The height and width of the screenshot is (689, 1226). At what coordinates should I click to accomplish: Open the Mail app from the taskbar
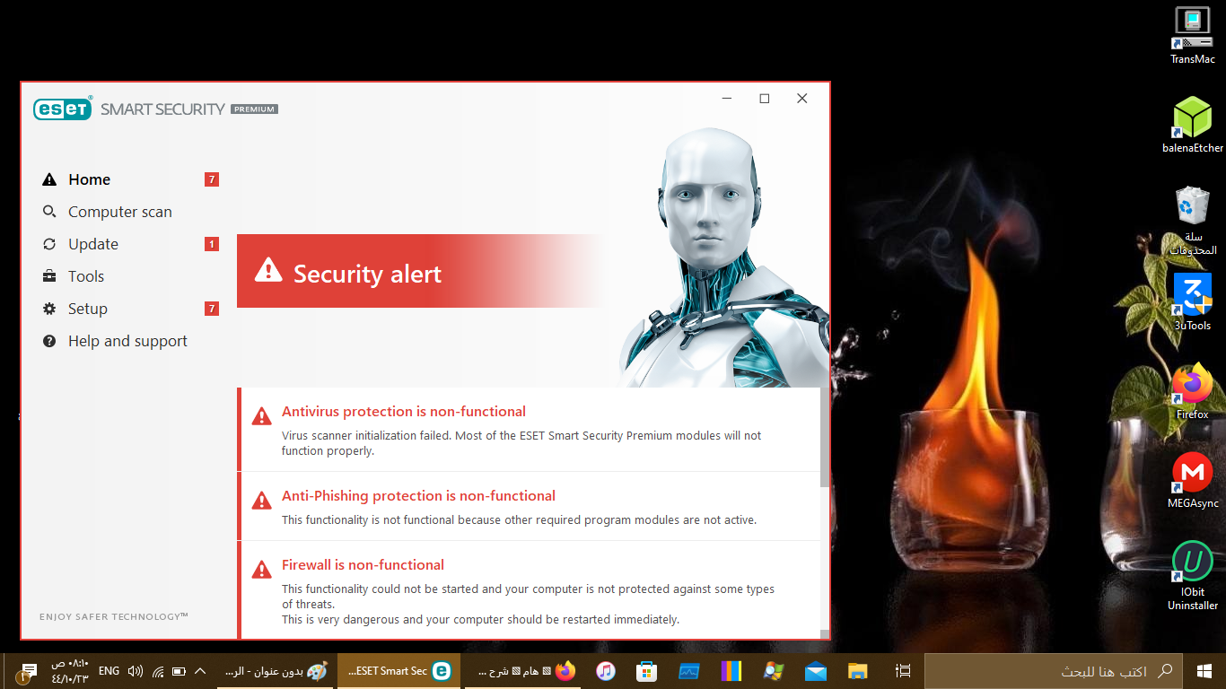click(x=816, y=671)
